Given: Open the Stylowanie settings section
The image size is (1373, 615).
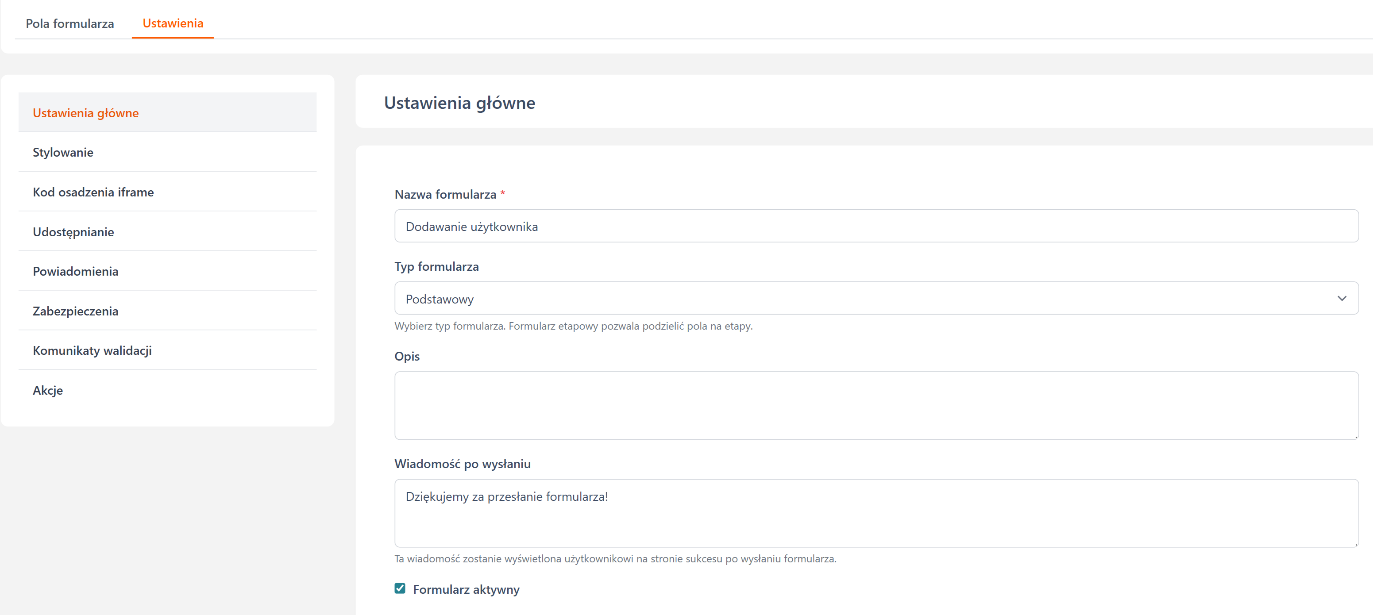Looking at the screenshot, I should coord(63,152).
